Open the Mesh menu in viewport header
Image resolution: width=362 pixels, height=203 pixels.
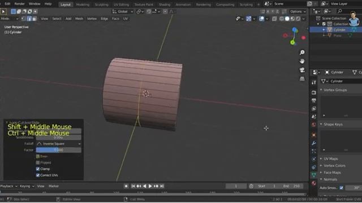[79, 19]
